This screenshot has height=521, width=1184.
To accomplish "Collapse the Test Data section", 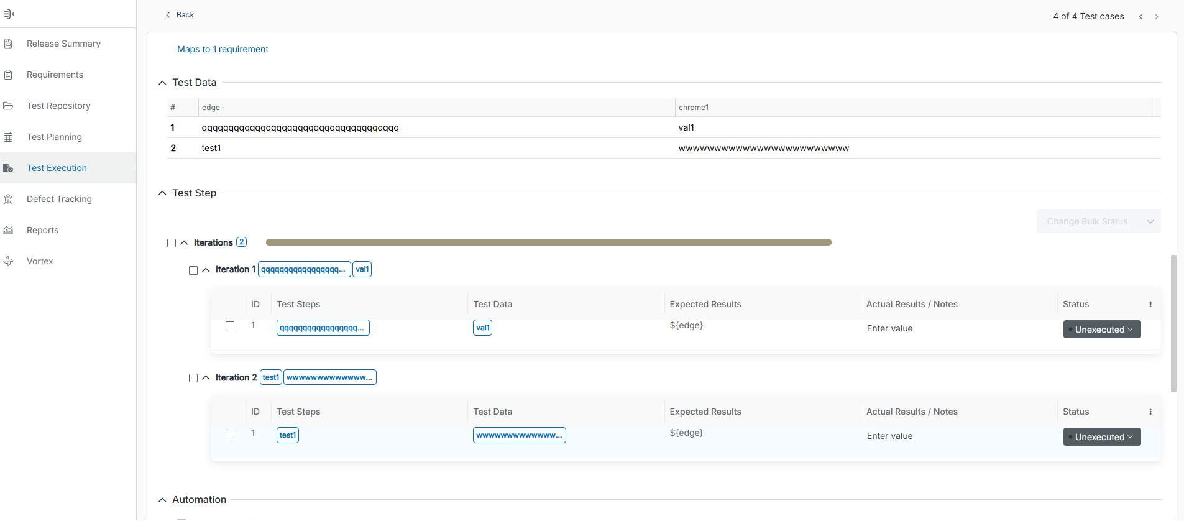I will pos(162,83).
